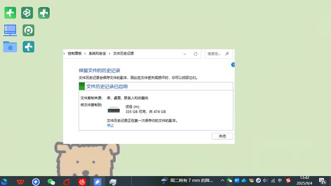The image size is (331, 186).
Task: Click the search magnifier in the window
Action: point(227,54)
